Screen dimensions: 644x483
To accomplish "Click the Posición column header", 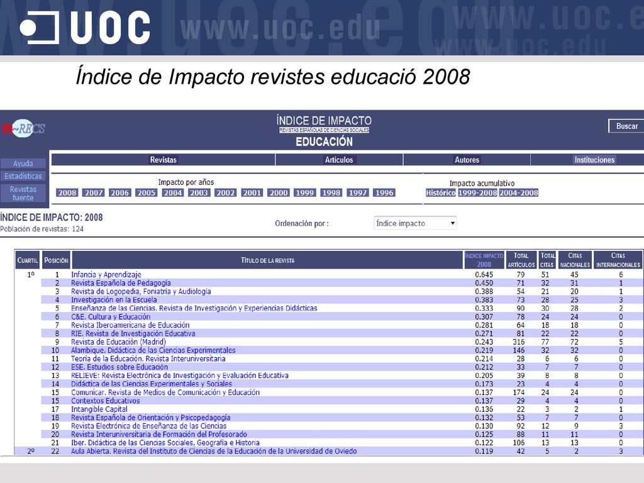I will 56,260.
